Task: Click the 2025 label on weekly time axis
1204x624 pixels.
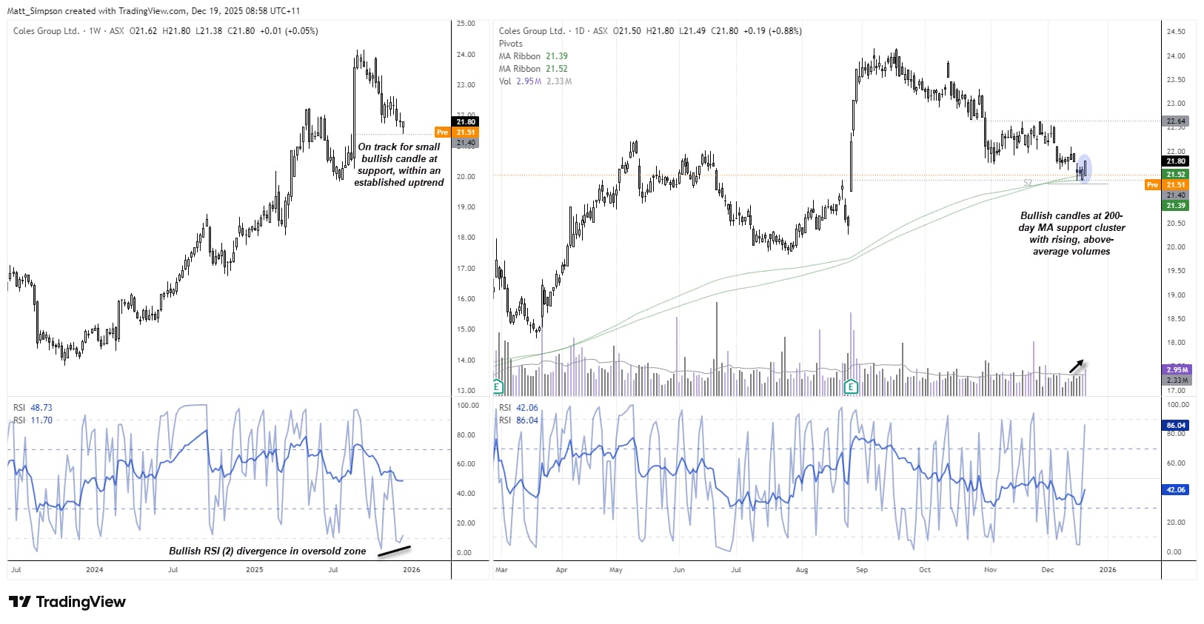Action: coord(255,569)
